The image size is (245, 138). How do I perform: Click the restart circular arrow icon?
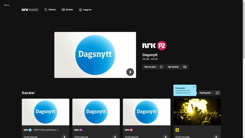click(161, 67)
